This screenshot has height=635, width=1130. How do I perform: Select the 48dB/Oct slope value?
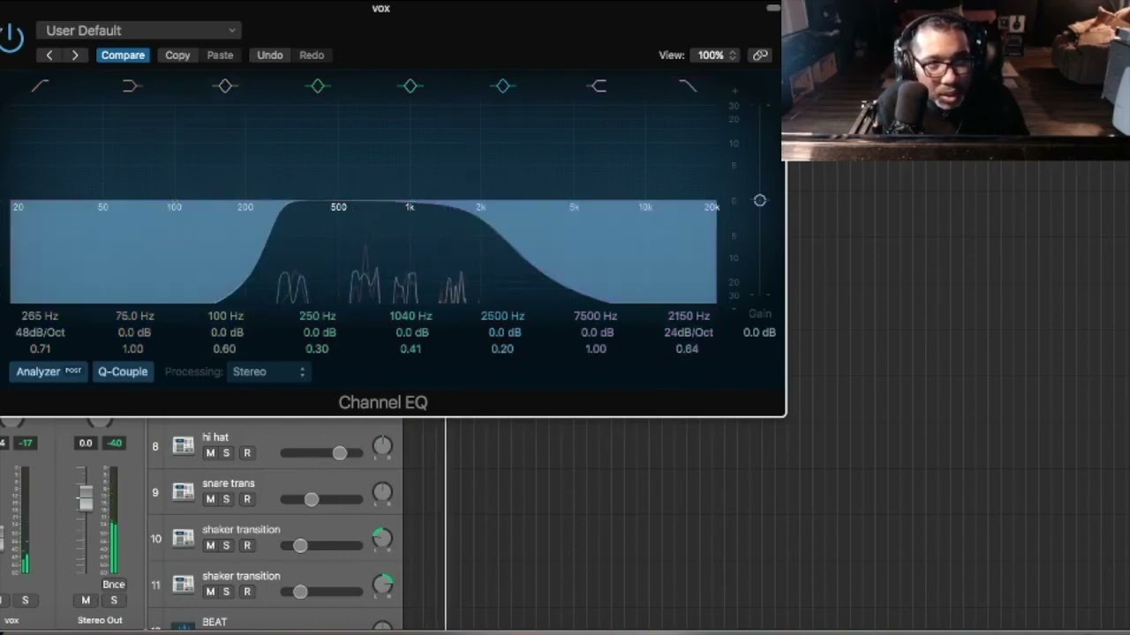click(40, 332)
